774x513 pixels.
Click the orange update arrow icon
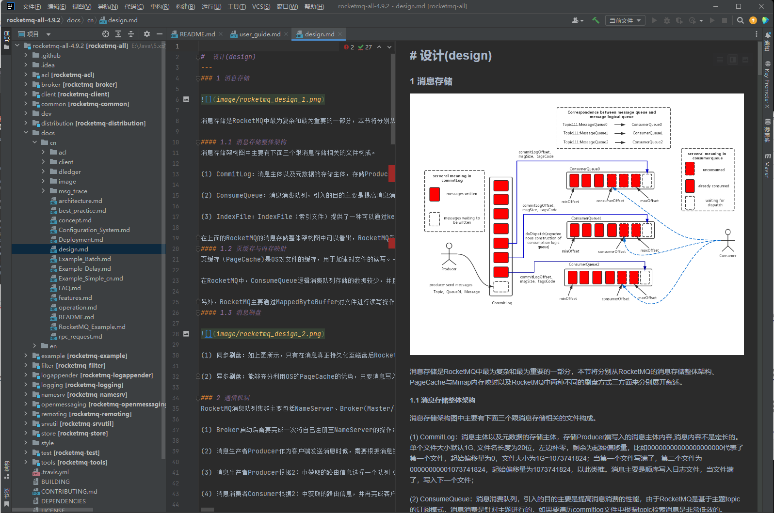point(753,20)
